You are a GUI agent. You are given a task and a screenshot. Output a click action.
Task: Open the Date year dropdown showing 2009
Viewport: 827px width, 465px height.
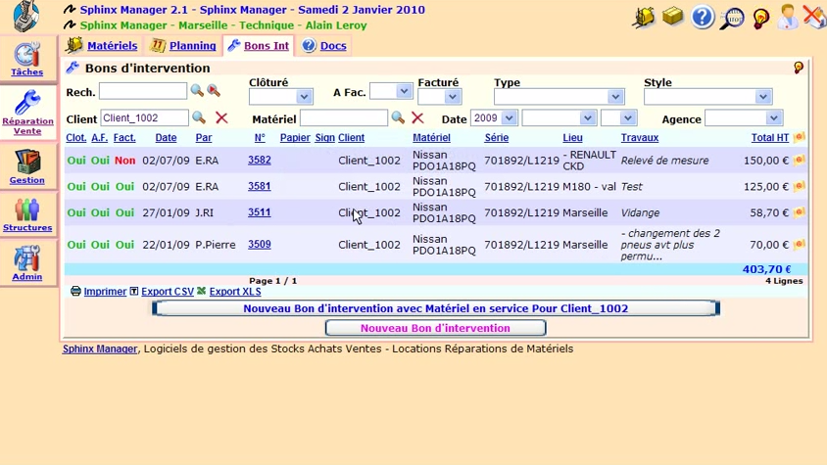(509, 118)
